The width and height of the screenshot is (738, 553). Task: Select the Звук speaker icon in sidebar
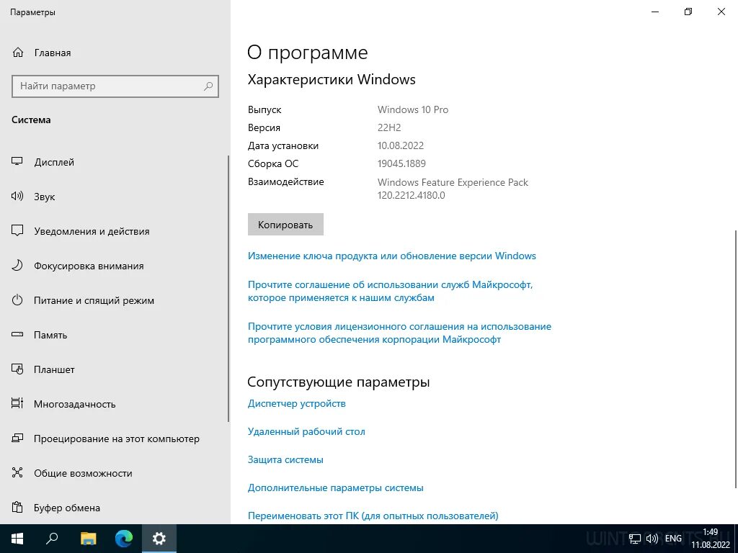(x=17, y=196)
